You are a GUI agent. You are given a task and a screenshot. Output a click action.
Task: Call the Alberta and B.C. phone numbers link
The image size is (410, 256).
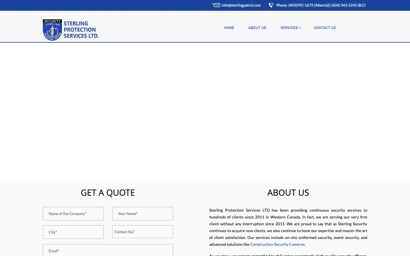click(321, 5)
